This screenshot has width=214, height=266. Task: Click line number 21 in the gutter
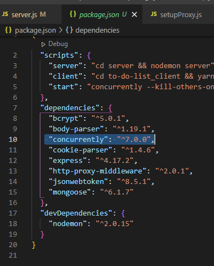[13, 255]
